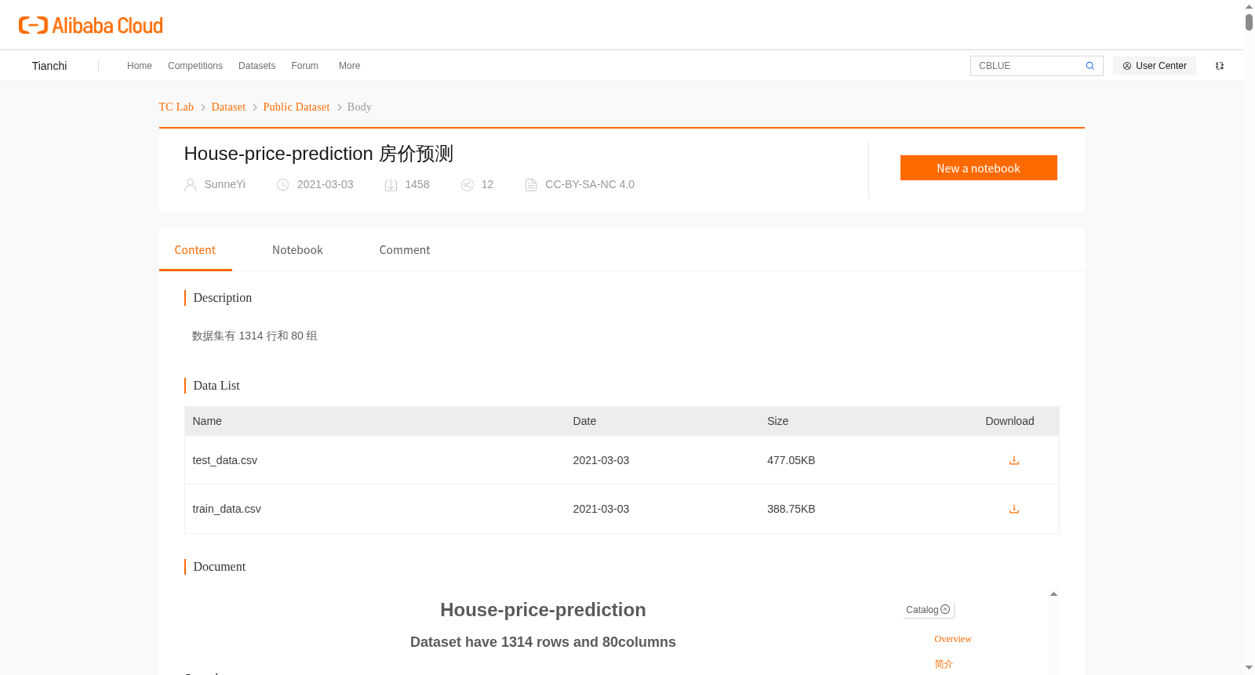Click the Download column header
The image size is (1255, 675).
(x=1009, y=421)
